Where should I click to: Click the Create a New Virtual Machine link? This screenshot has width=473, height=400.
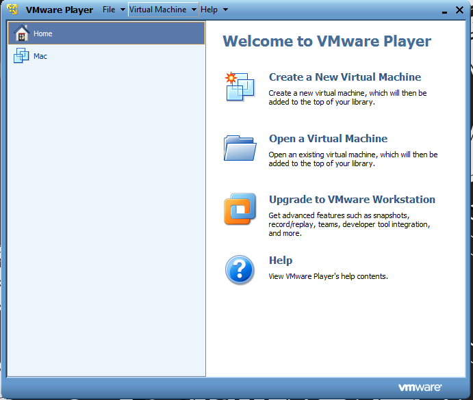(x=345, y=77)
